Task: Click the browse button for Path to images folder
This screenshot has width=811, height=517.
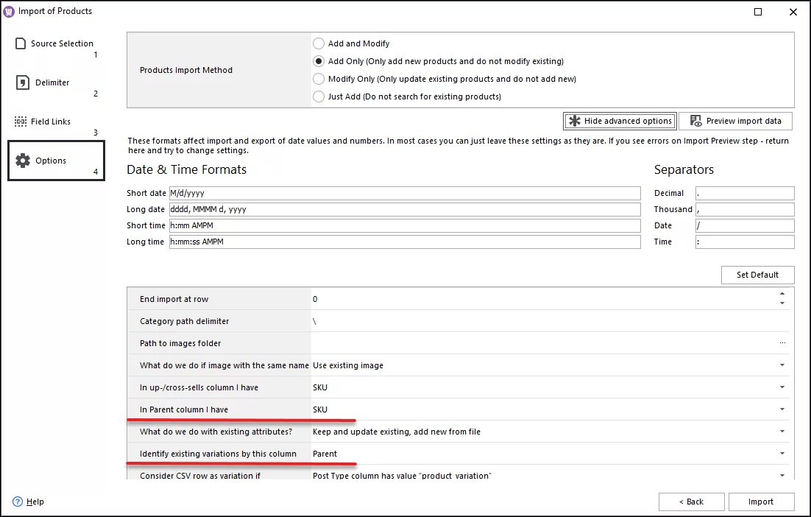Action: click(783, 342)
